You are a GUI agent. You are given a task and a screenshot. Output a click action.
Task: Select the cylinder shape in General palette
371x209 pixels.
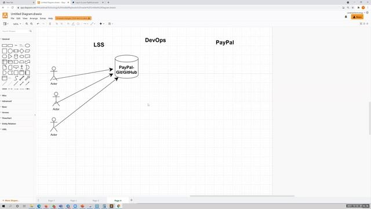click(x=16, y=56)
